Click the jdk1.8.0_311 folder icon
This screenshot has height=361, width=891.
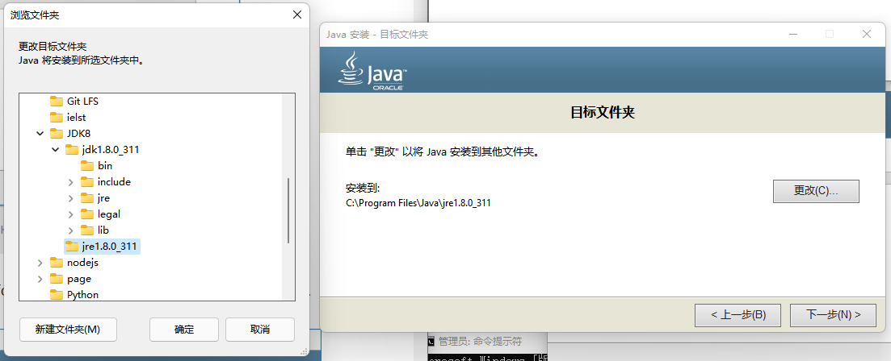click(72, 150)
